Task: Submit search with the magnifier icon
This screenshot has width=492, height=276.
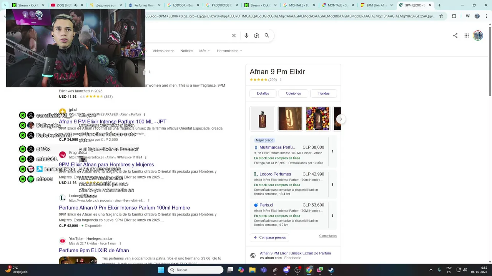Action: click(x=267, y=36)
